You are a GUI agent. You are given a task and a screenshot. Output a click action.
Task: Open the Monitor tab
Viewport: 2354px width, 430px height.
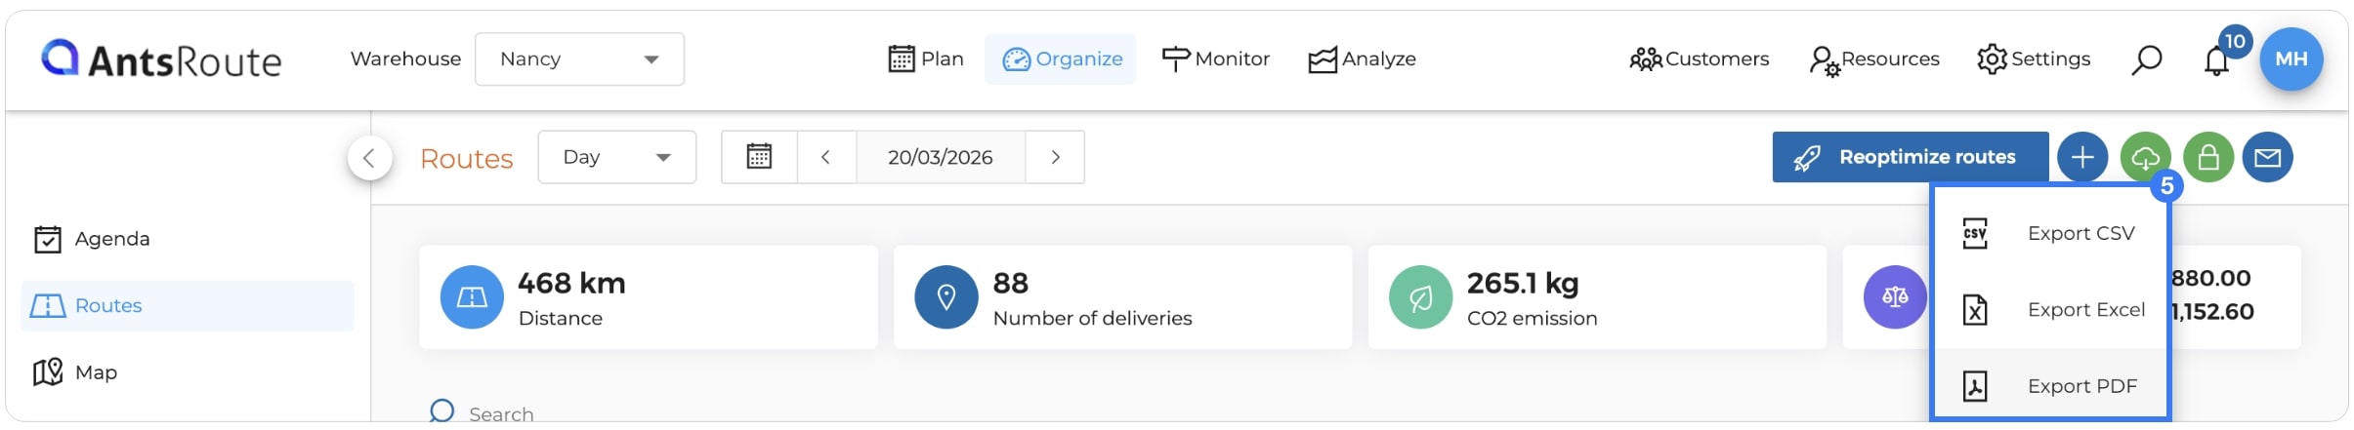click(x=1215, y=59)
